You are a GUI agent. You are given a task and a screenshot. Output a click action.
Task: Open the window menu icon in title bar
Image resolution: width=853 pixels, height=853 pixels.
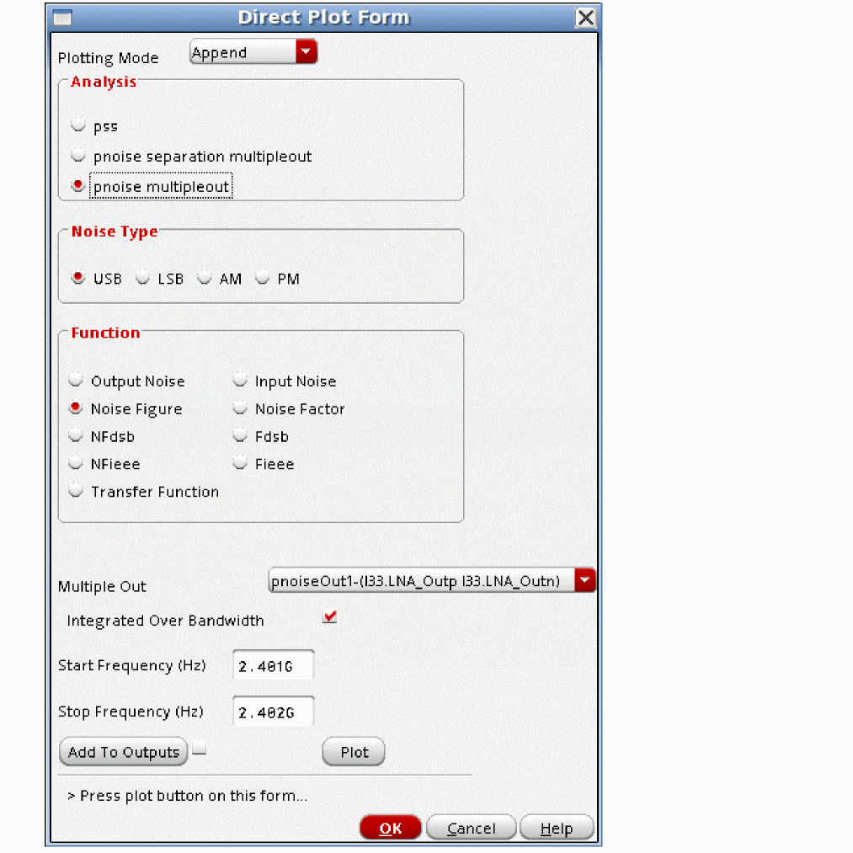[62, 18]
